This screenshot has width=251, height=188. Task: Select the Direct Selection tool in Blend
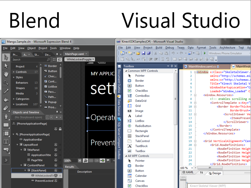tap(6, 66)
